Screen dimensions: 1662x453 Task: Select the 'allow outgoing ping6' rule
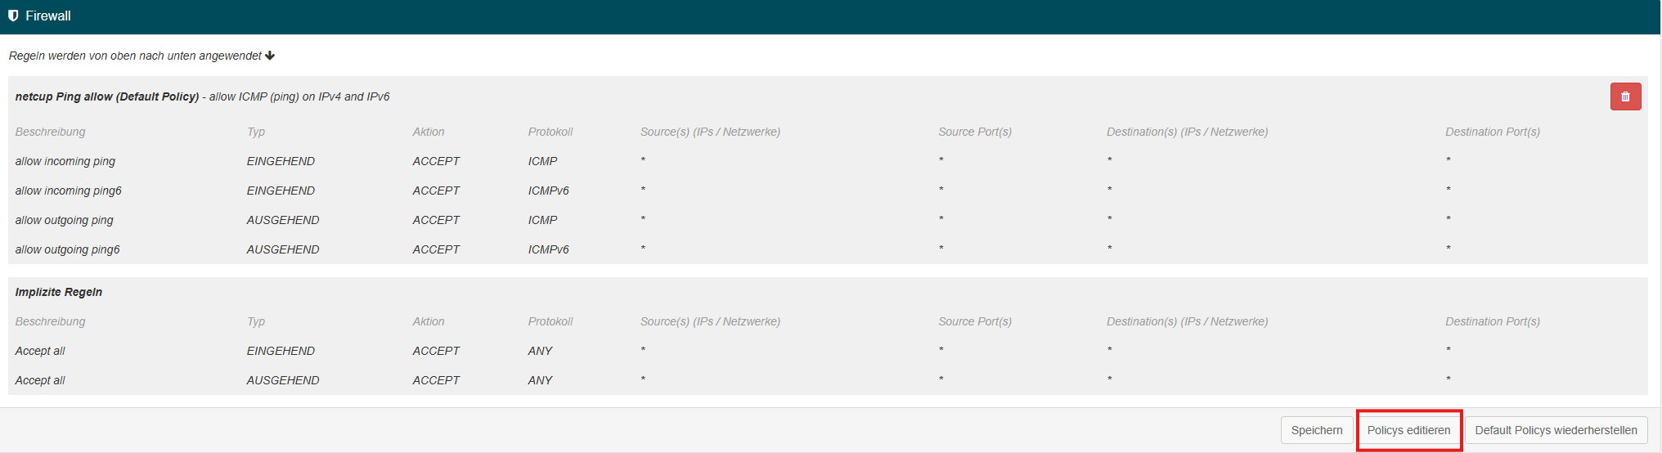coord(67,249)
